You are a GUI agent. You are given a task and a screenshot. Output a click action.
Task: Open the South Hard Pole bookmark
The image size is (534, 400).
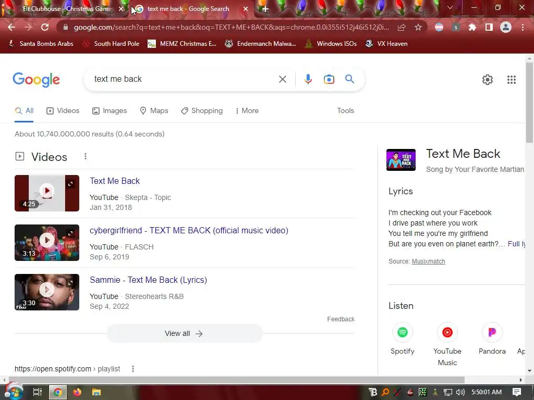tap(111, 44)
